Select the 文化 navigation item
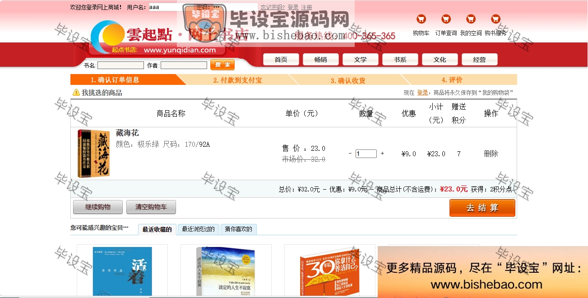588x298 pixels. (440, 60)
